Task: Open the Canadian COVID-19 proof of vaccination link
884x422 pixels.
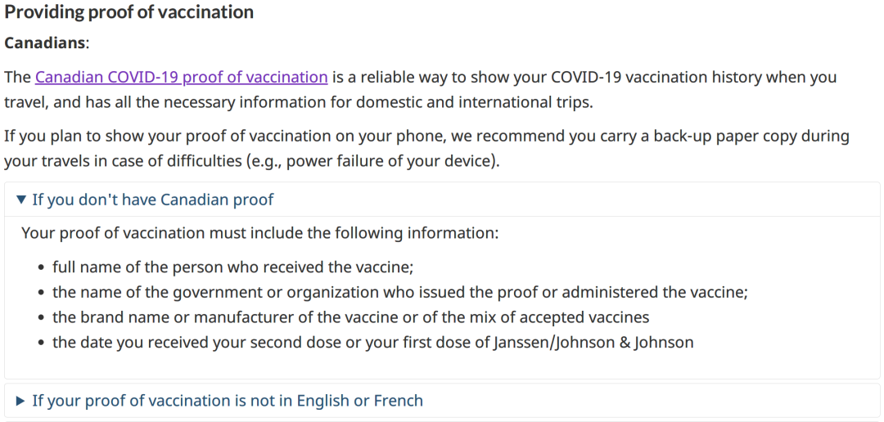Action: [x=181, y=77]
